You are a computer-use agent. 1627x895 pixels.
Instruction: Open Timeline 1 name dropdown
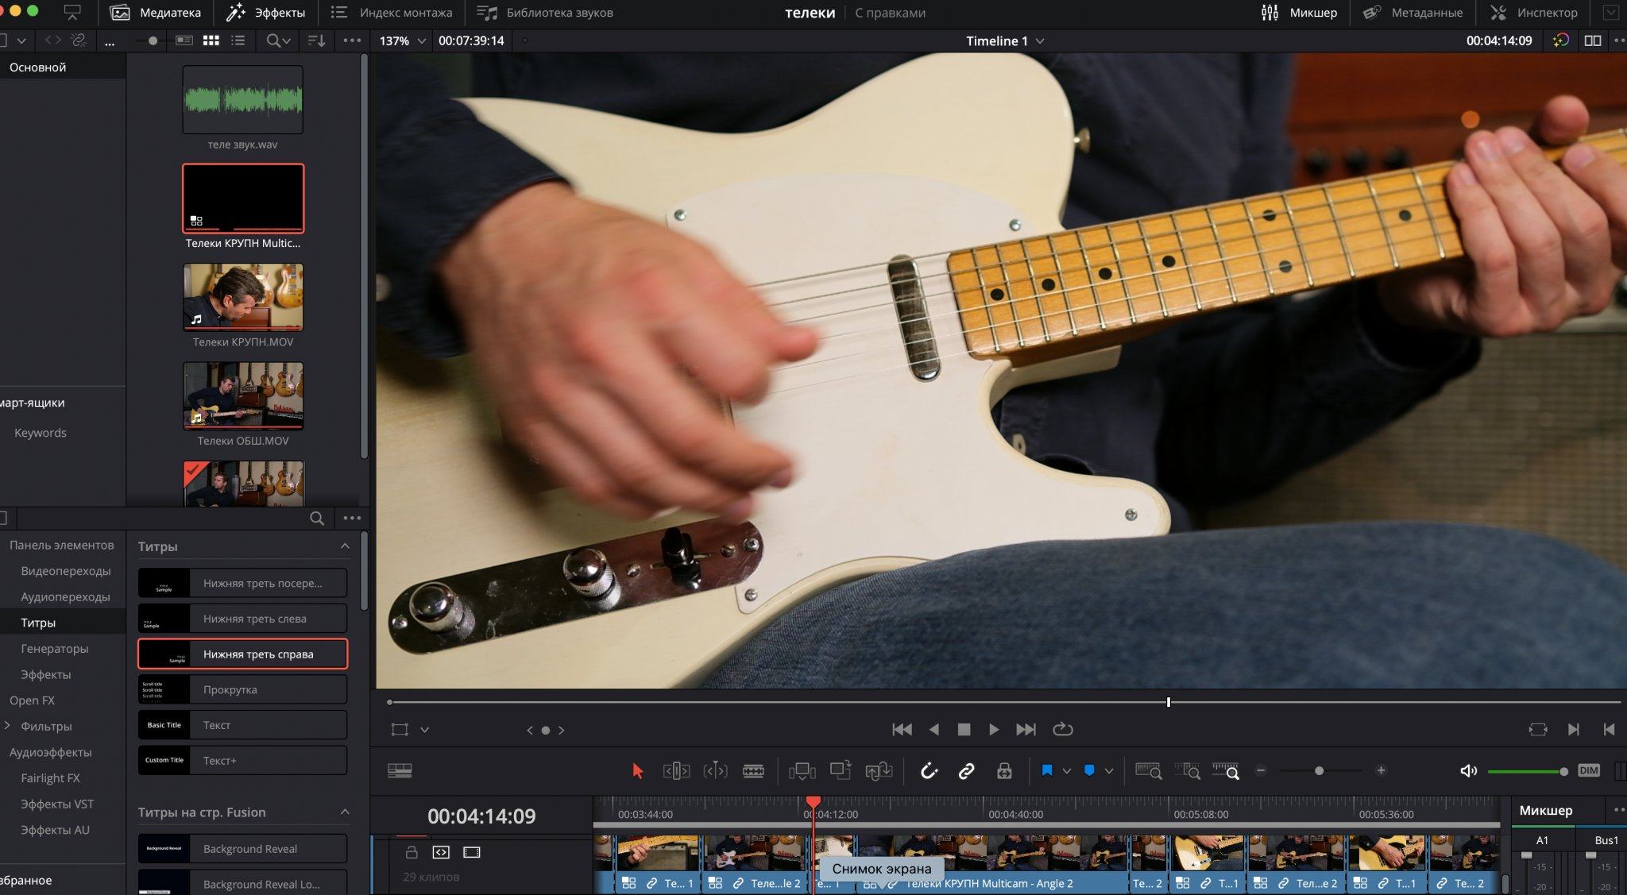click(1005, 41)
